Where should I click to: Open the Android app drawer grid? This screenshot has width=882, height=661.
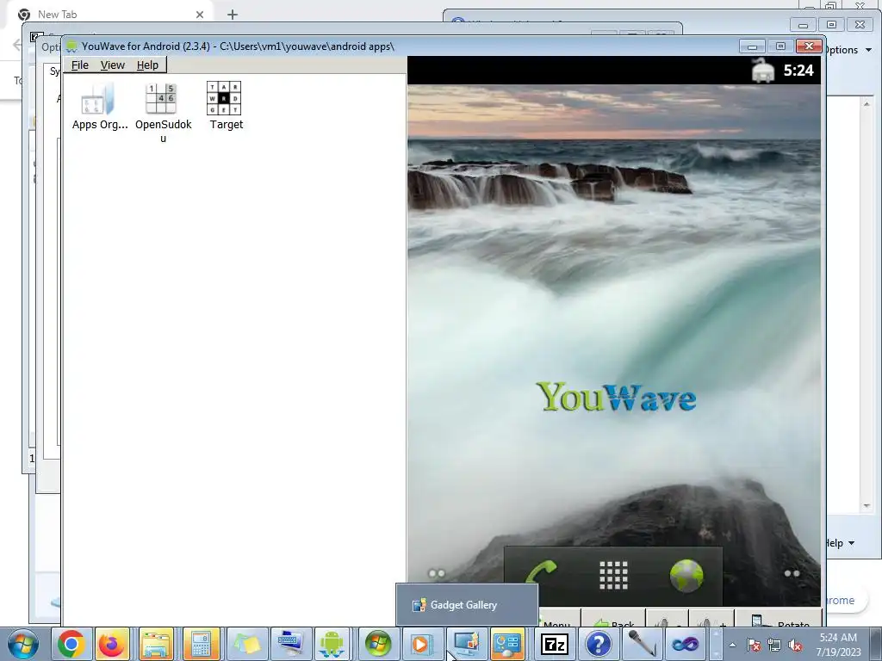pos(613,575)
